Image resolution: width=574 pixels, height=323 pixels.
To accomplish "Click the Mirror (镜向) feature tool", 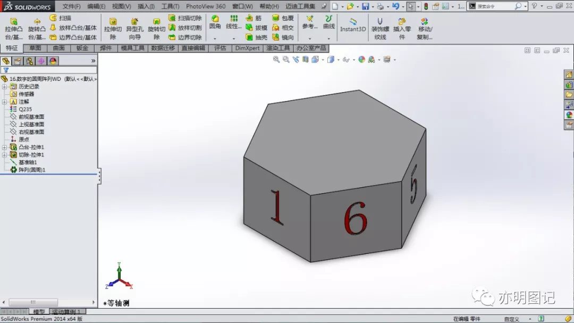I will point(283,37).
